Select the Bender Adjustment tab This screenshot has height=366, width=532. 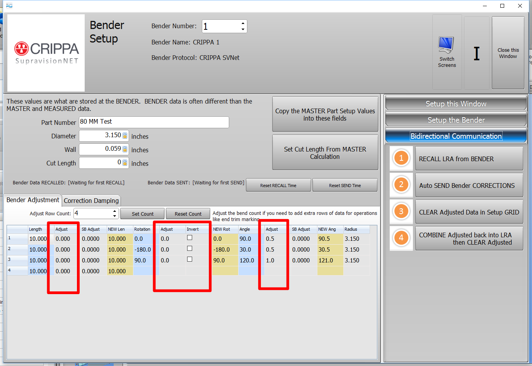[x=33, y=200]
